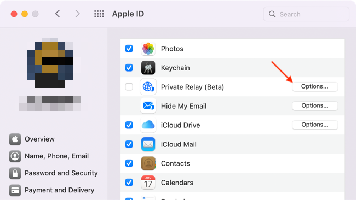Click the iCloud Drive cloud icon
This screenshot has height=200, width=356.
pyautogui.click(x=148, y=125)
